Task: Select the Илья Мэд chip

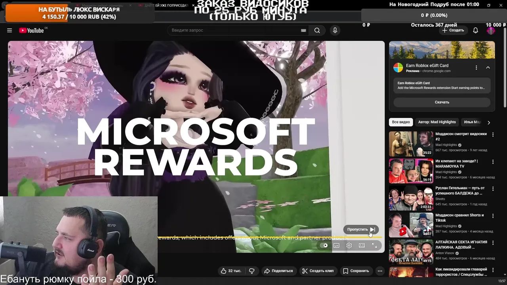Action: [472, 122]
